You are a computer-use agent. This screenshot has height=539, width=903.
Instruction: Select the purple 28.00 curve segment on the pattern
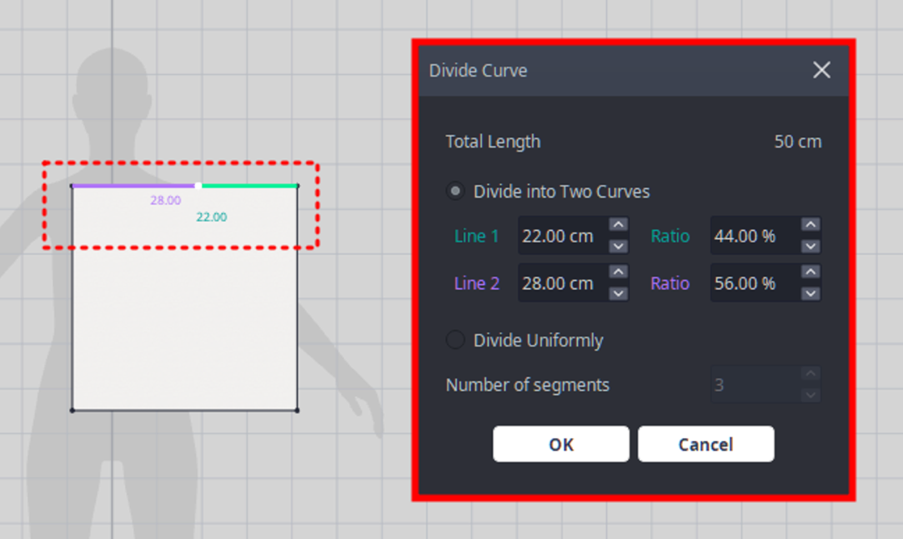133,185
